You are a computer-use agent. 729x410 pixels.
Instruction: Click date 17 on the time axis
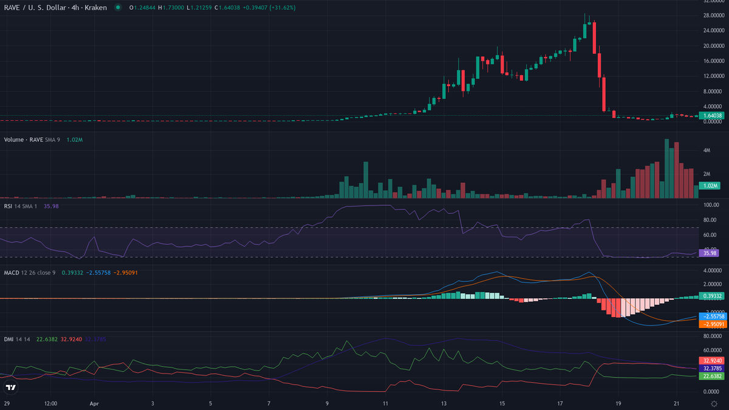560,403
